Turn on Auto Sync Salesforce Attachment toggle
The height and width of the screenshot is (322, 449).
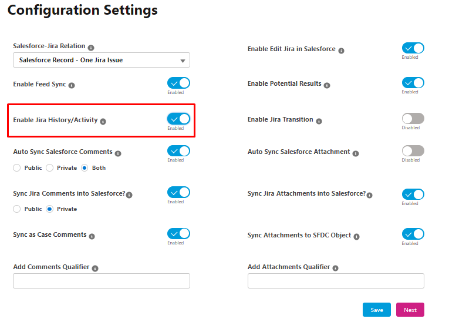point(413,151)
